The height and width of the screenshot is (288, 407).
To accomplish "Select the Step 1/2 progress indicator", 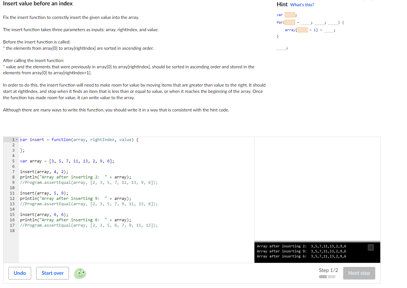I will pyautogui.click(x=328, y=270).
